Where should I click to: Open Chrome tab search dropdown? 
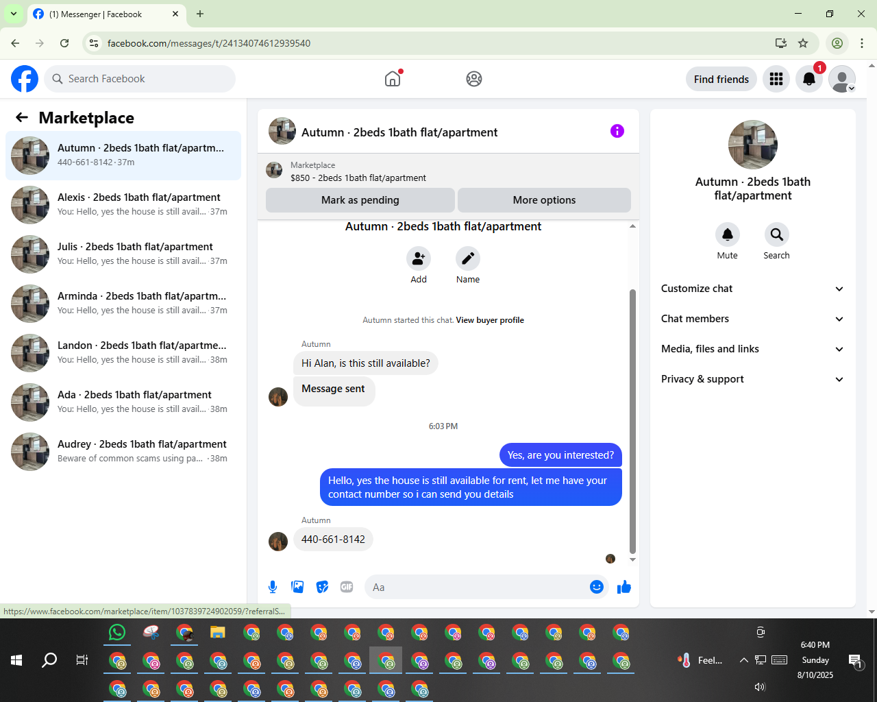coord(14,14)
